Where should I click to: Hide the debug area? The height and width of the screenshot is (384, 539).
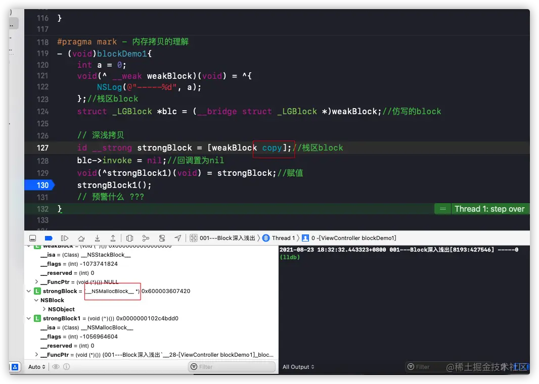(x=33, y=238)
